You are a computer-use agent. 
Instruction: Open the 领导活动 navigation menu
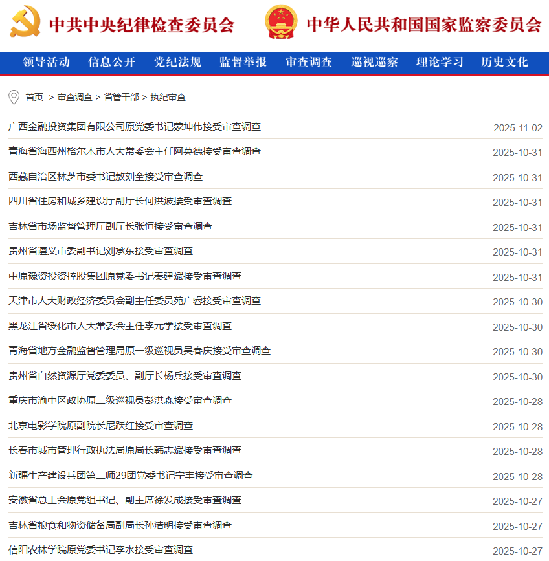pyautogui.click(x=46, y=62)
